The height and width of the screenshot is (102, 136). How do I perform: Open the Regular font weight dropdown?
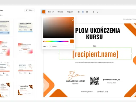click(70, 12)
